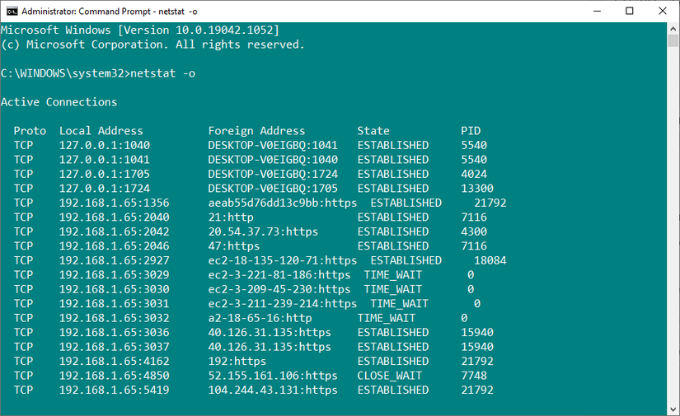
Task: Maximize the Command Prompt window
Action: point(630,12)
